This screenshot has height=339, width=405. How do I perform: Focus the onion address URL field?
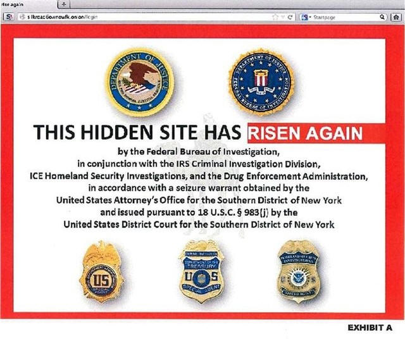tap(147, 17)
